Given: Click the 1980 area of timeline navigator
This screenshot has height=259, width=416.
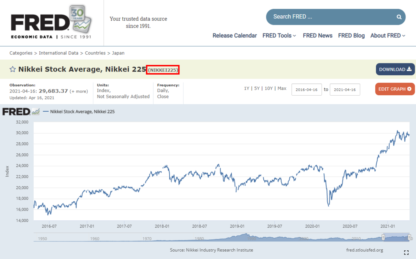Looking at the screenshot, I should click(x=199, y=238).
